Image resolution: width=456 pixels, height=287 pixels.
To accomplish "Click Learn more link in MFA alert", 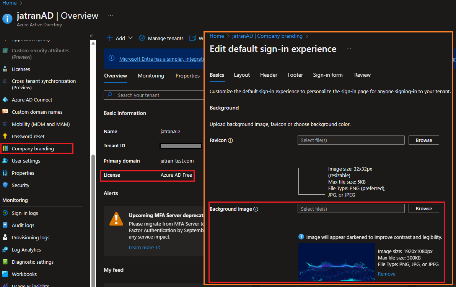I will pyautogui.click(x=145, y=248).
